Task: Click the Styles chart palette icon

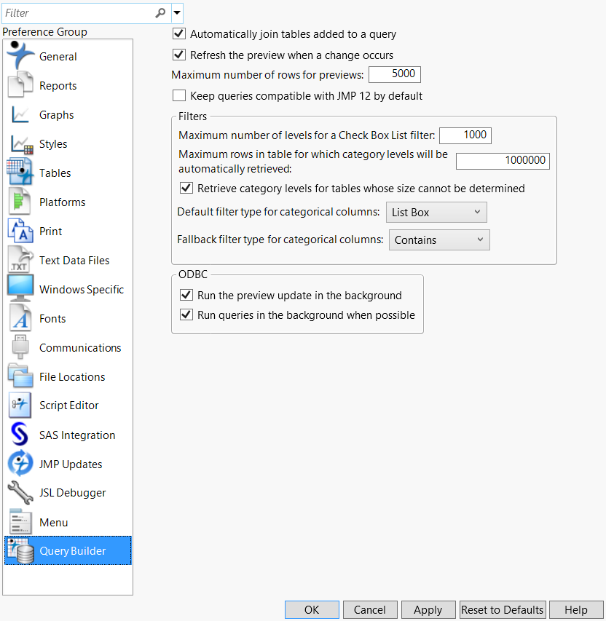Action: pyautogui.click(x=21, y=144)
